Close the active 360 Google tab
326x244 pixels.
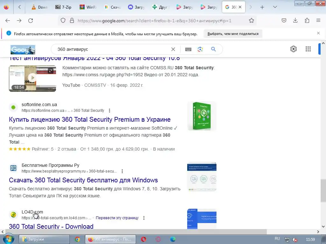pos(240,7)
